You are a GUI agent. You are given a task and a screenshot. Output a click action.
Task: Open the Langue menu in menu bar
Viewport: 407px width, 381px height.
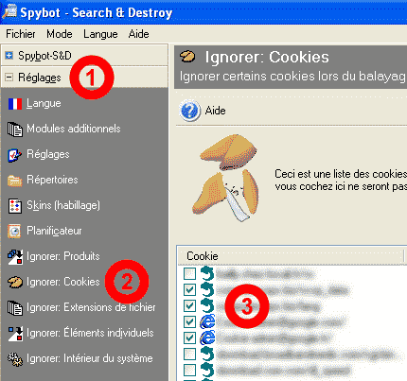coord(100,34)
